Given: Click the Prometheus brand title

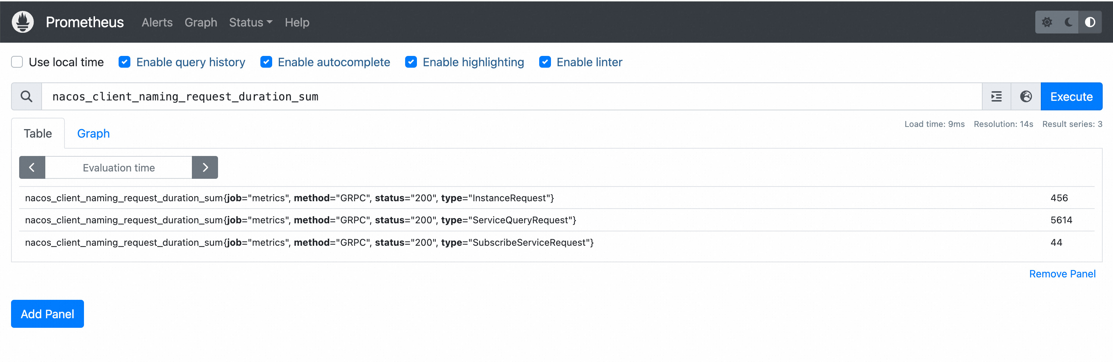Looking at the screenshot, I should (85, 22).
